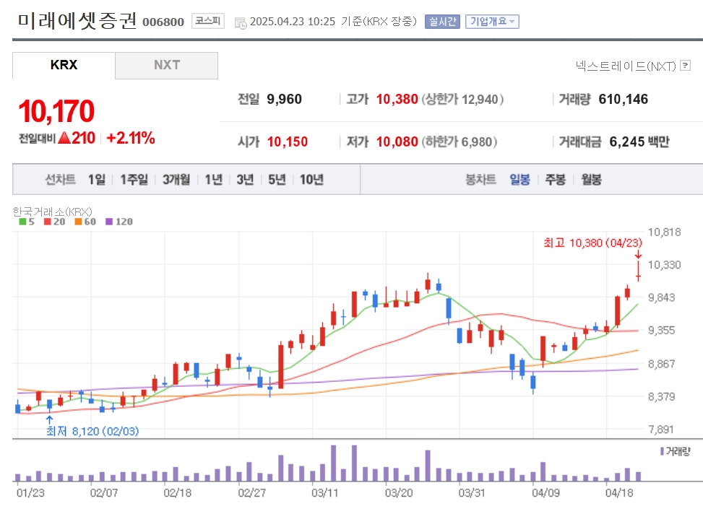The image size is (703, 514).
Task: Click the trading value 6,245 백만
Action: click(x=639, y=141)
